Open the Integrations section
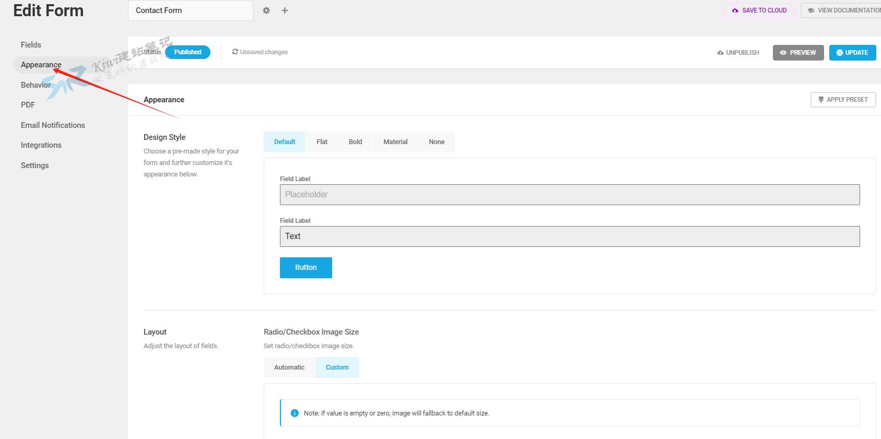The width and height of the screenshot is (881, 439). [41, 145]
